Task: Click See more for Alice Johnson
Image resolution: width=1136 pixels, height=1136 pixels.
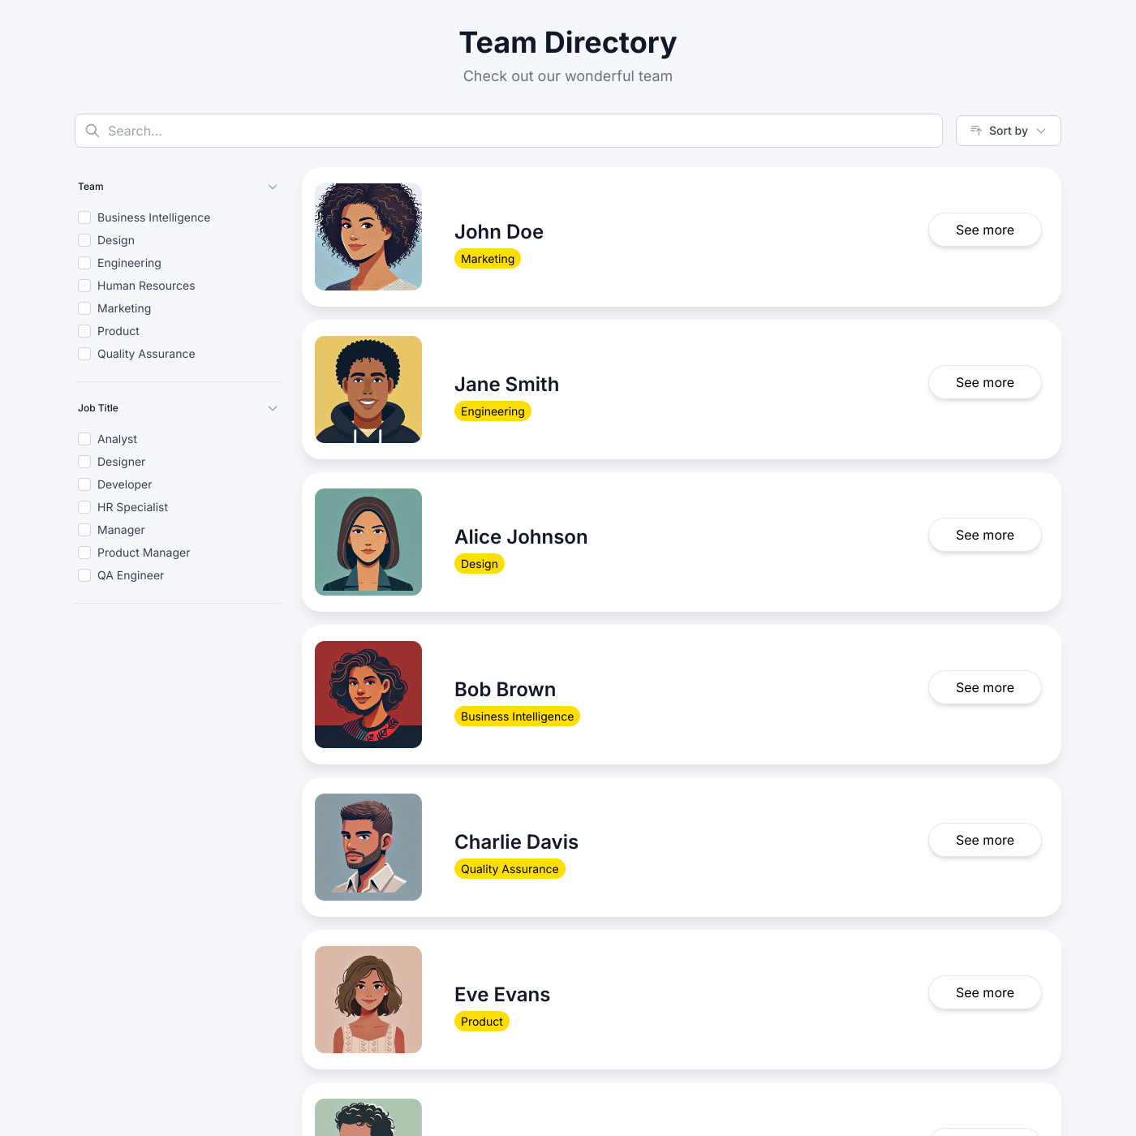Action: 984,535
